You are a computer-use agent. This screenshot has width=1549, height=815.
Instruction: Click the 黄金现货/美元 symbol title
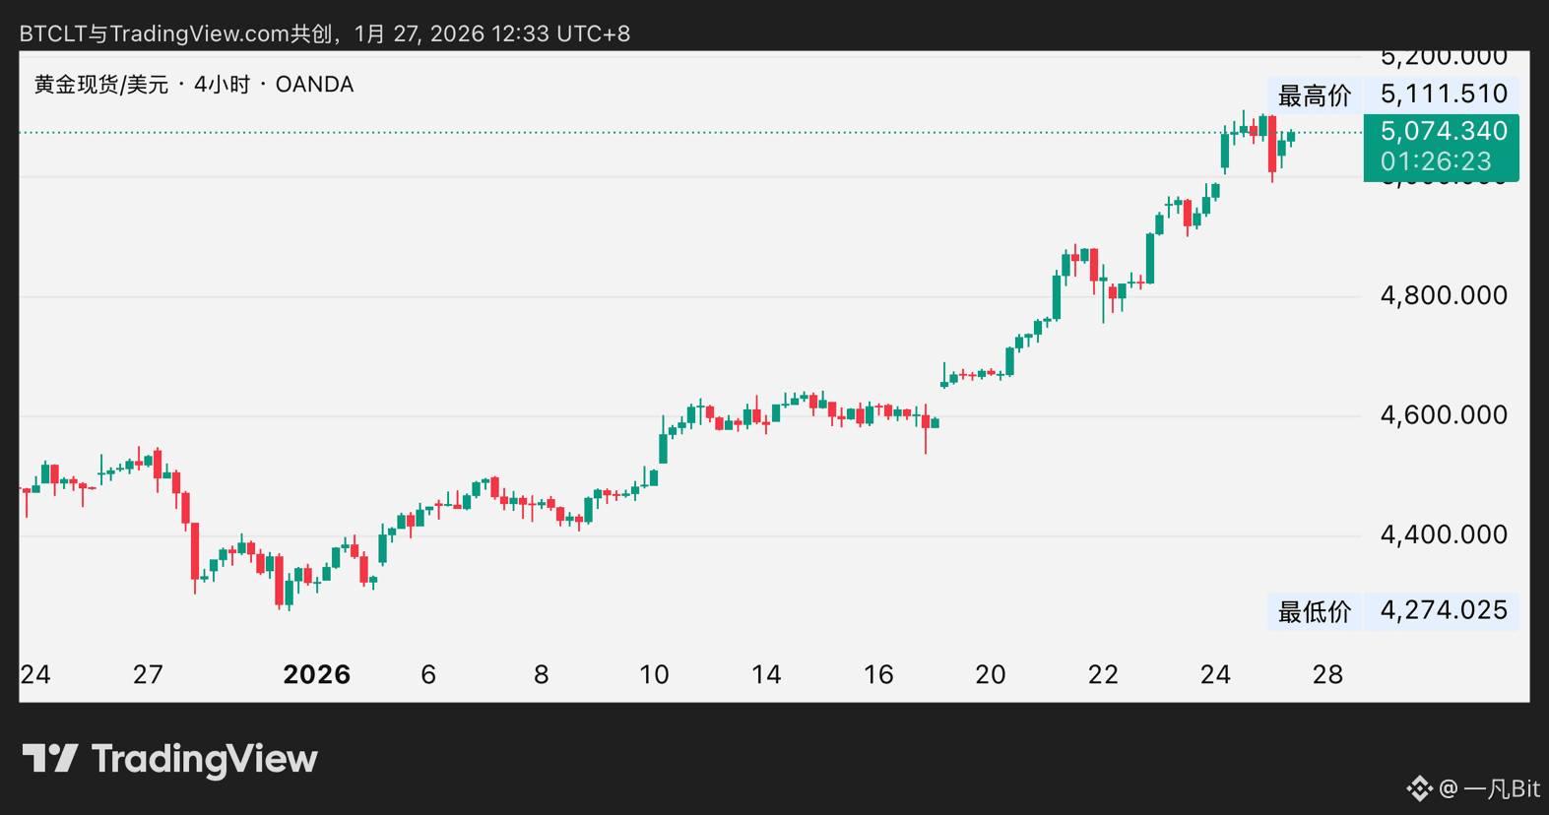pos(101,85)
